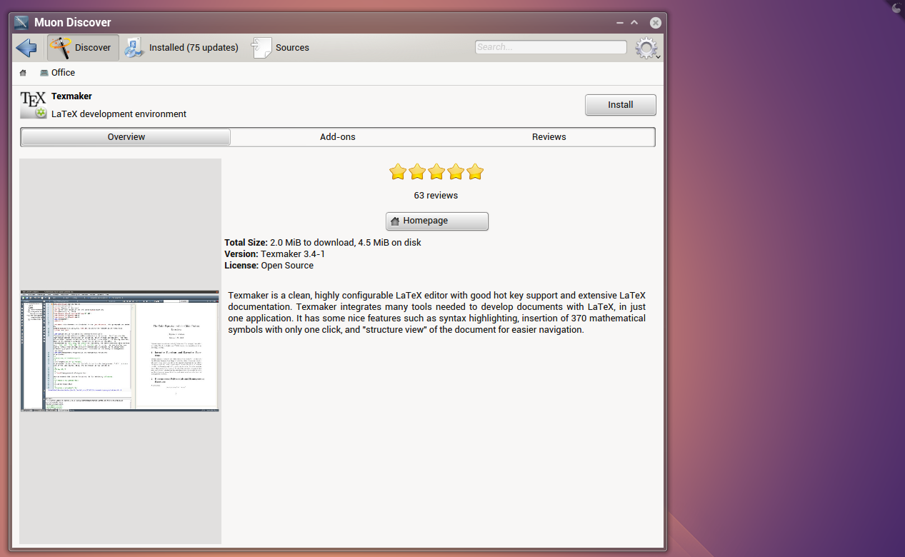Screen dimensions: 905x557
Task: Click the Muon Discover title bar icon
Action: (22, 23)
